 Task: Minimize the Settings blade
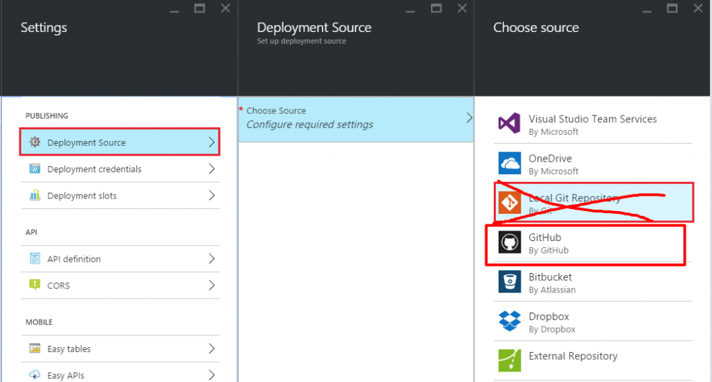coord(174,11)
